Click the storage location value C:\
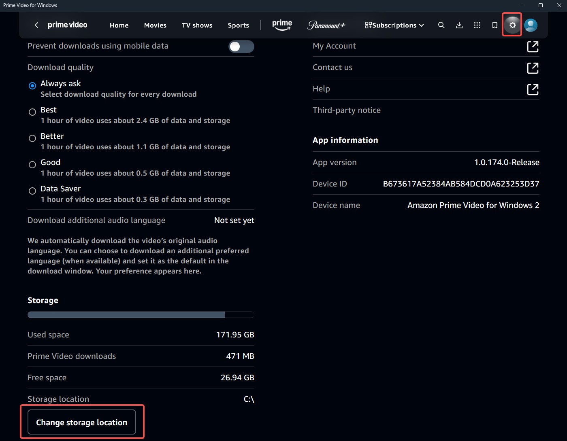Image resolution: width=567 pixels, height=441 pixels. pyautogui.click(x=249, y=399)
